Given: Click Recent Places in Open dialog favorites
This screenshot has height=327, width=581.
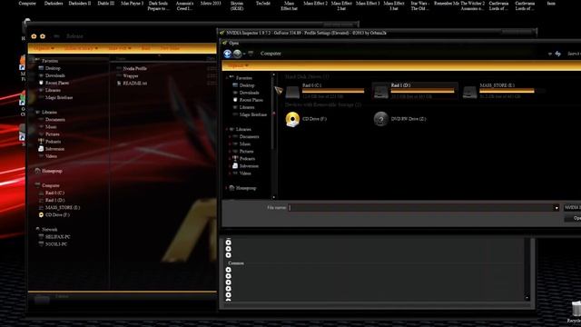Looking at the screenshot, I should tap(248, 100).
